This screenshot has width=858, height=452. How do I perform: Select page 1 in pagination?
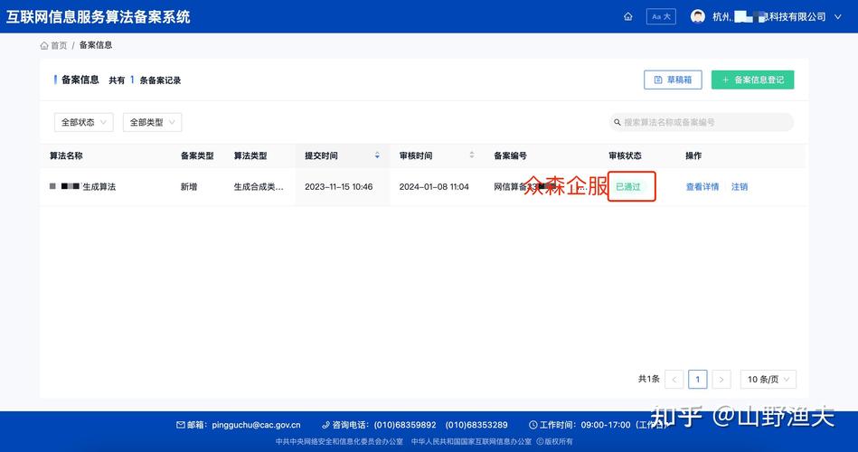point(698,379)
